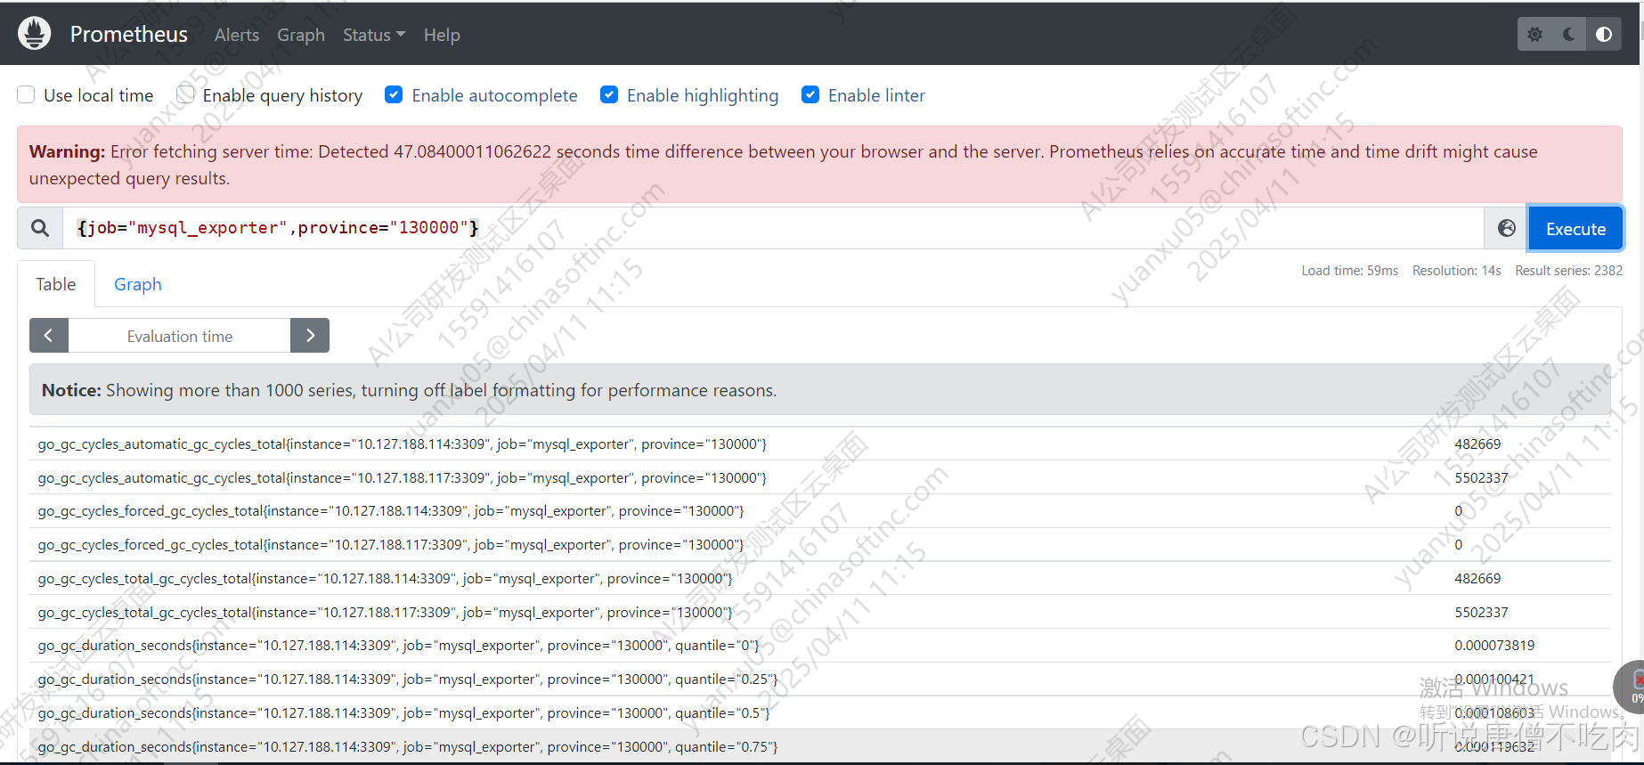Click first go_gc_cycles_automatic series for 10.127.188.114
This screenshot has height=765, width=1644.
[402, 444]
